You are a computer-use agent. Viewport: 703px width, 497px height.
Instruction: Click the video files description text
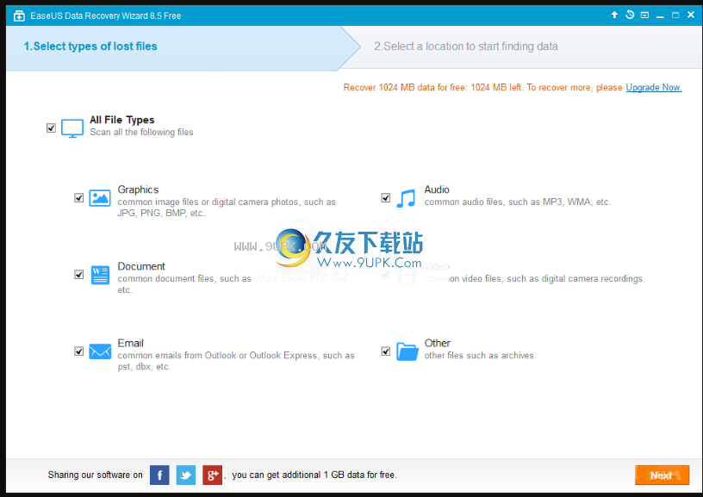click(x=534, y=279)
